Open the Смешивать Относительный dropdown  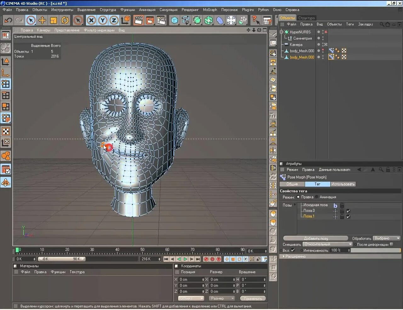click(327, 244)
